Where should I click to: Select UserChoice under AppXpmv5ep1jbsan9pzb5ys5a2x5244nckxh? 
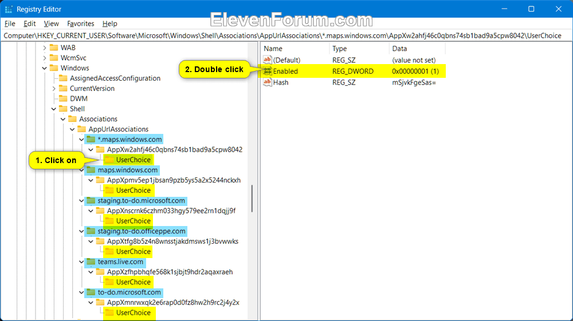click(133, 191)
